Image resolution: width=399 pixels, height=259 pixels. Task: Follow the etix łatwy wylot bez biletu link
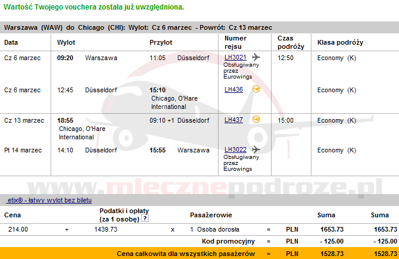point(49,200)
